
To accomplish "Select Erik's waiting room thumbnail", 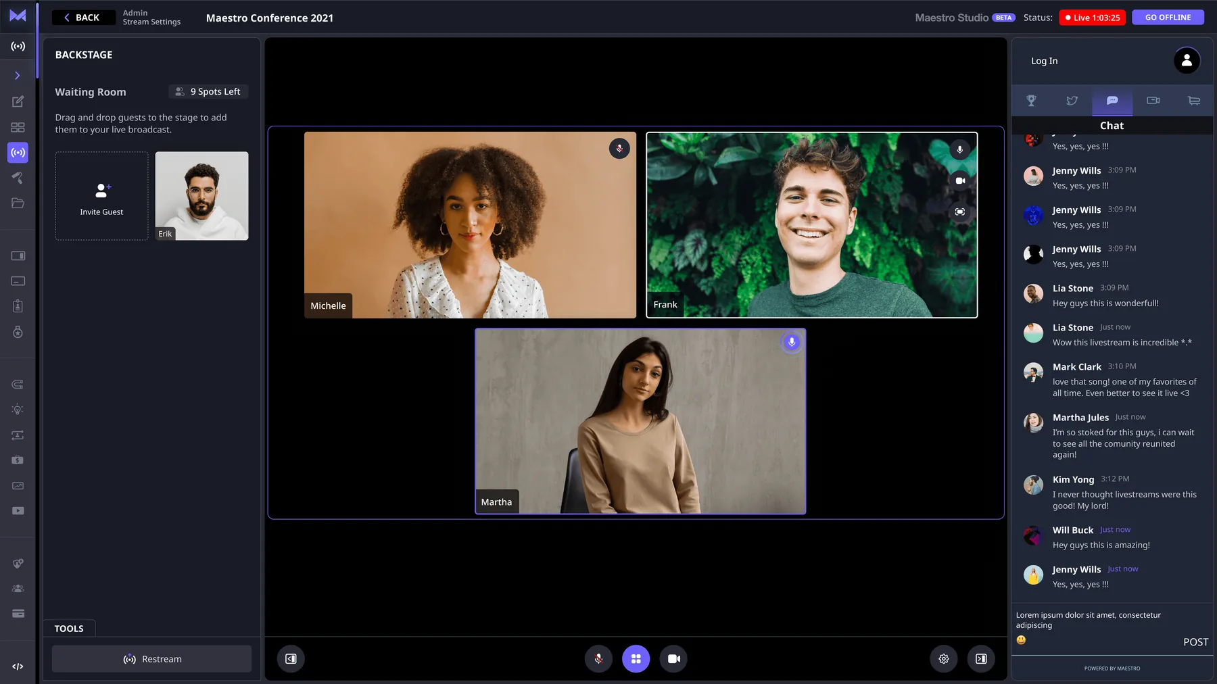I will (201, 196).
